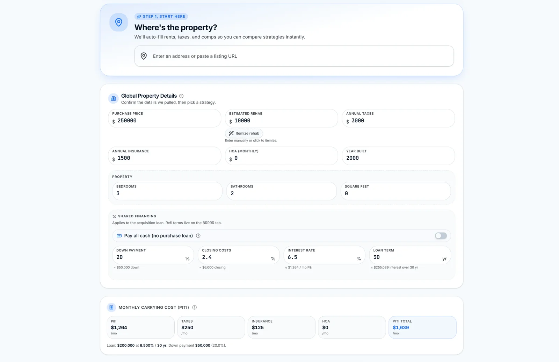Click the '≈ $6,000 closing' text
The image size is (559, 362).
pos(212,267)
